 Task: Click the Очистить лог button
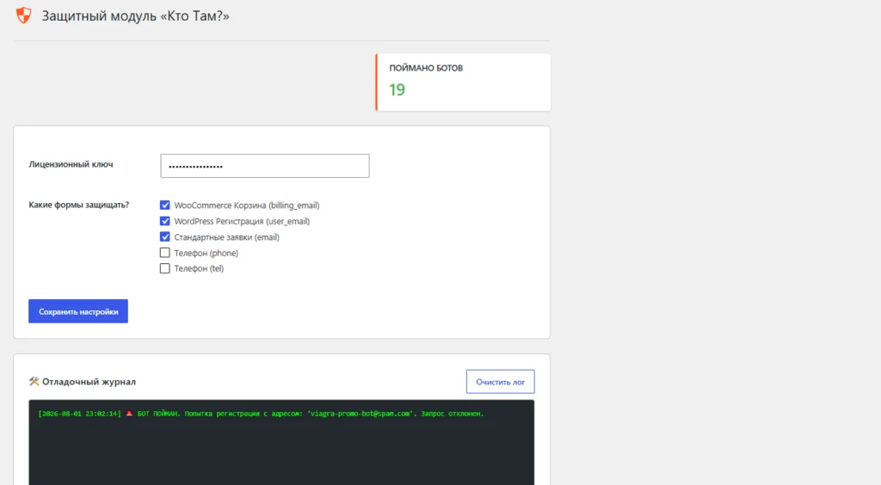500,382
